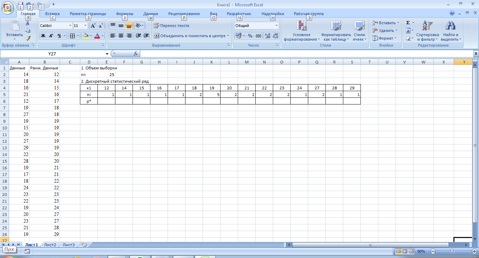Click the Copy icon in Буфер обмена
The image size is (479, 258).
[28, 30]
